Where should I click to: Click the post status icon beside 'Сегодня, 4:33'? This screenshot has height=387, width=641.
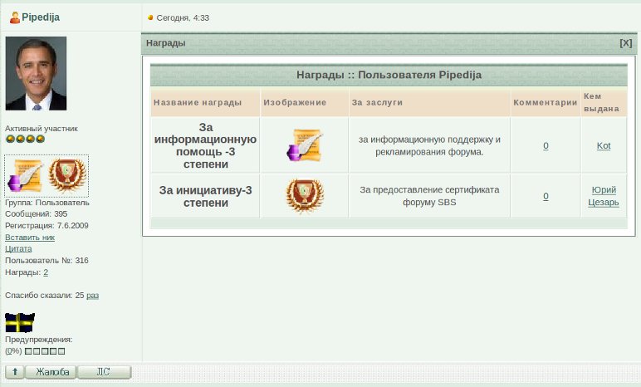click(150, 17)
